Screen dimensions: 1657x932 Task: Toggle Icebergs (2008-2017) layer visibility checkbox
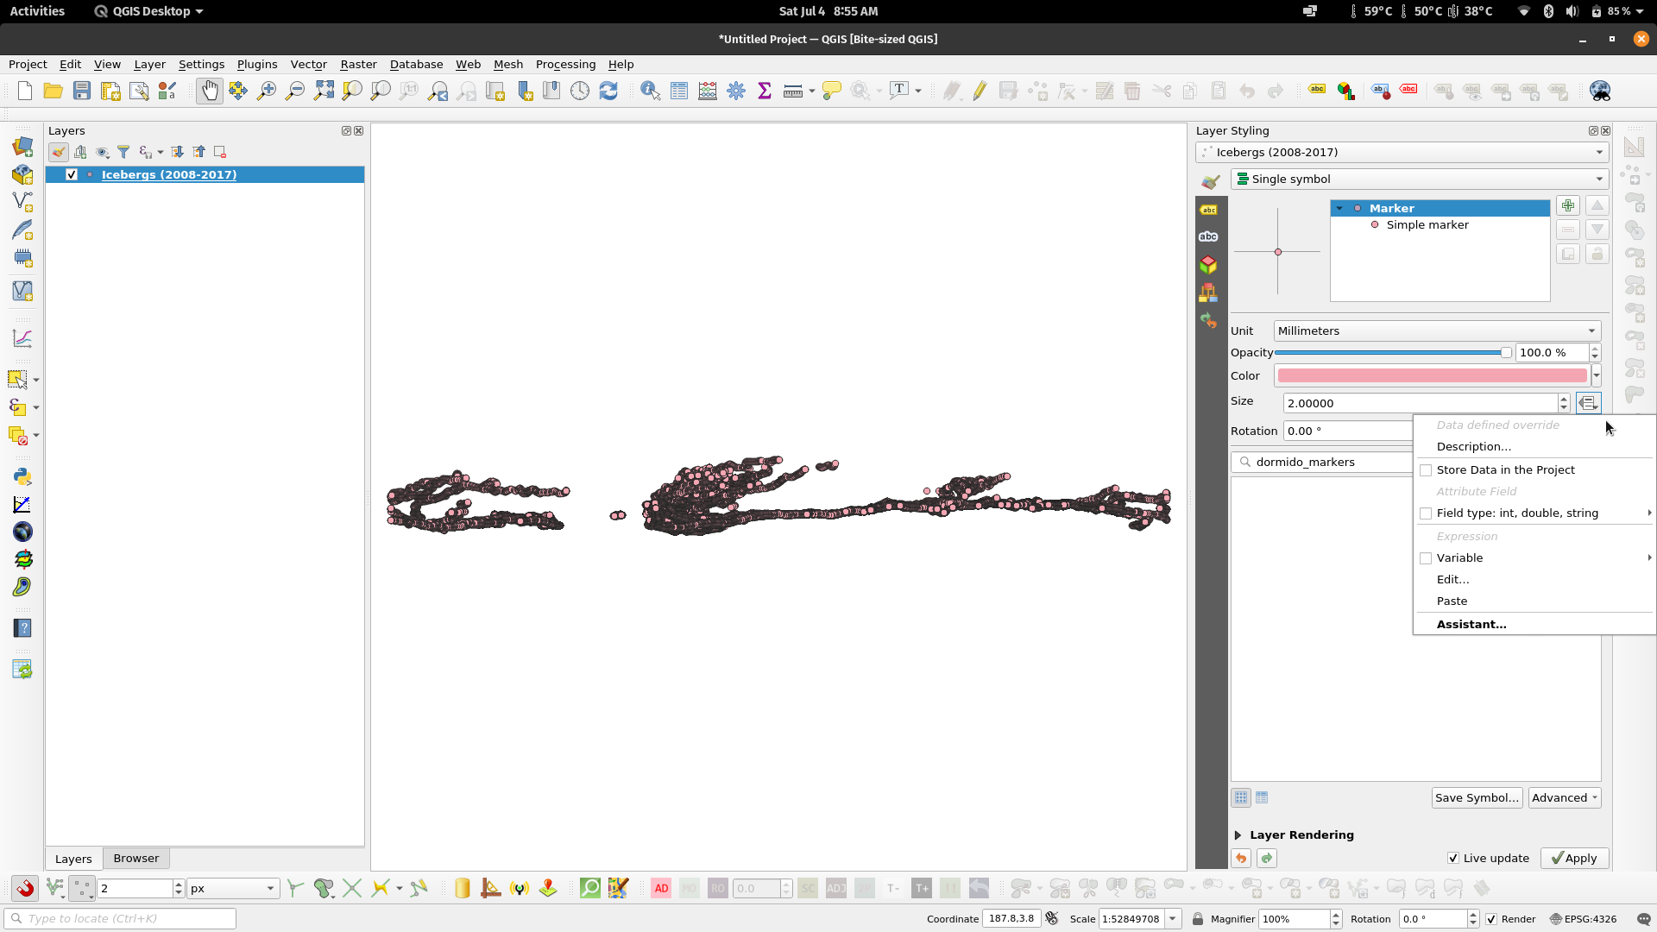72,174
